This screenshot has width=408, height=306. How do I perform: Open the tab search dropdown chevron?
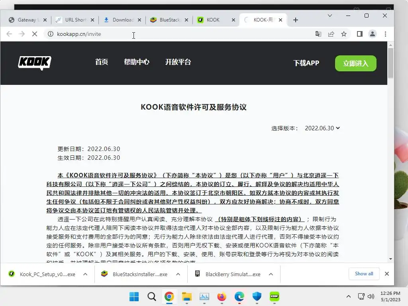pyautogui.click(x=330, y=16)
